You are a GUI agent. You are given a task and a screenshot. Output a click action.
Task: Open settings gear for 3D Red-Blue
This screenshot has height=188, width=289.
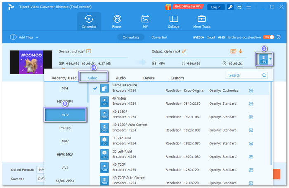pyautogui.click(x=251, y=144)
